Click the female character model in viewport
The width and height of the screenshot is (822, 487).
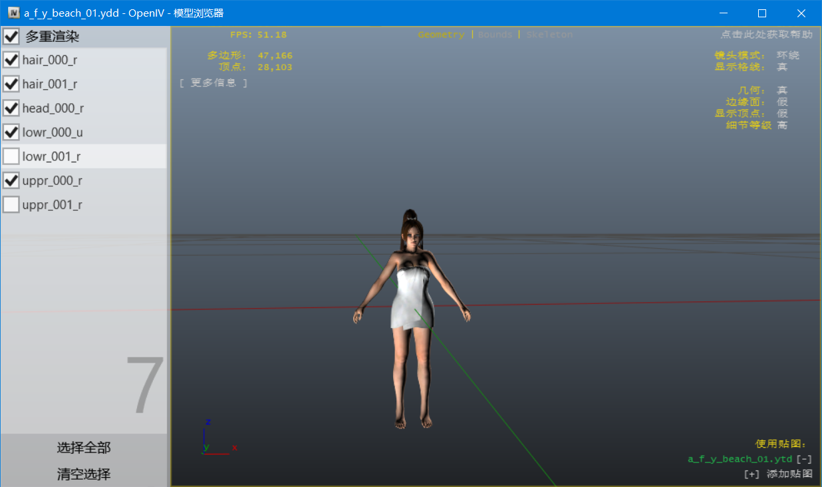click(412, 319)
